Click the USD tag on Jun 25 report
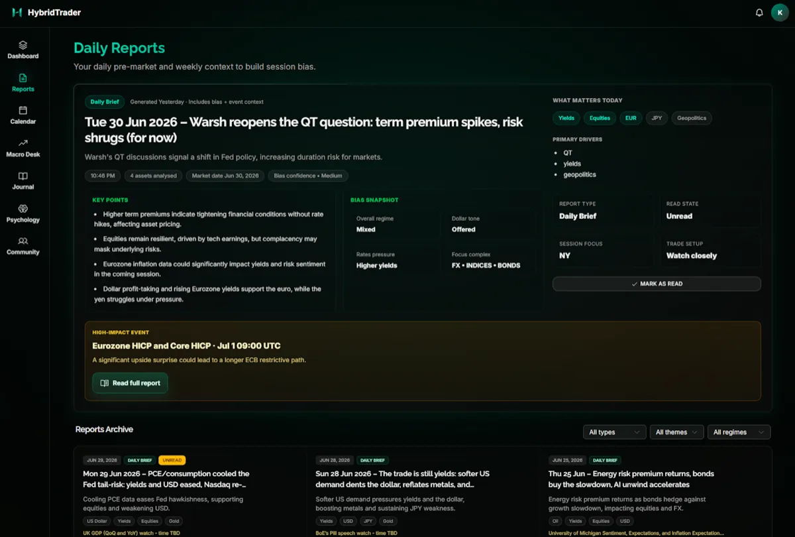Screen dimensions: 795x537 coord(625,521)
